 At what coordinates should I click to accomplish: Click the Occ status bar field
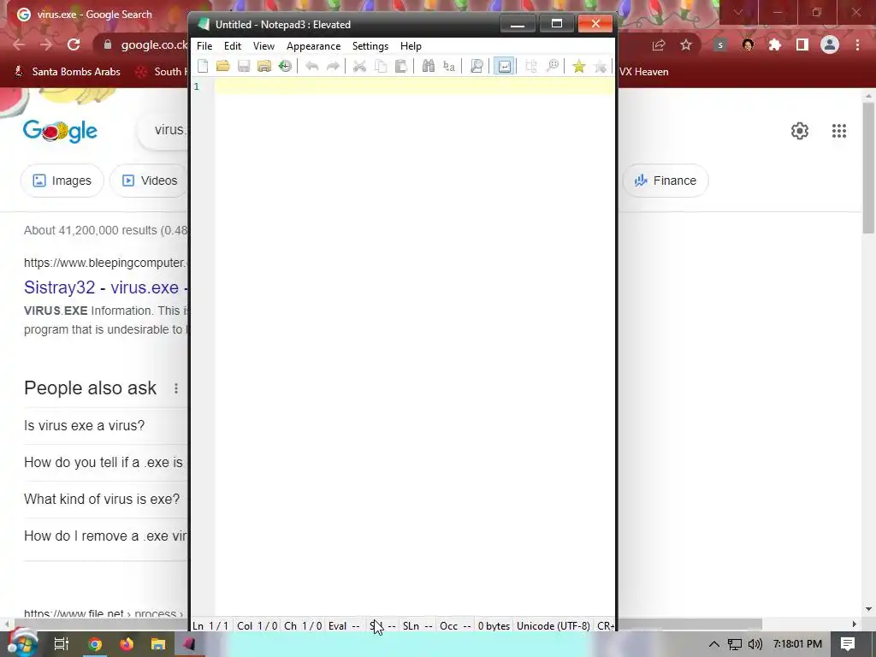(x=455, y=625)
